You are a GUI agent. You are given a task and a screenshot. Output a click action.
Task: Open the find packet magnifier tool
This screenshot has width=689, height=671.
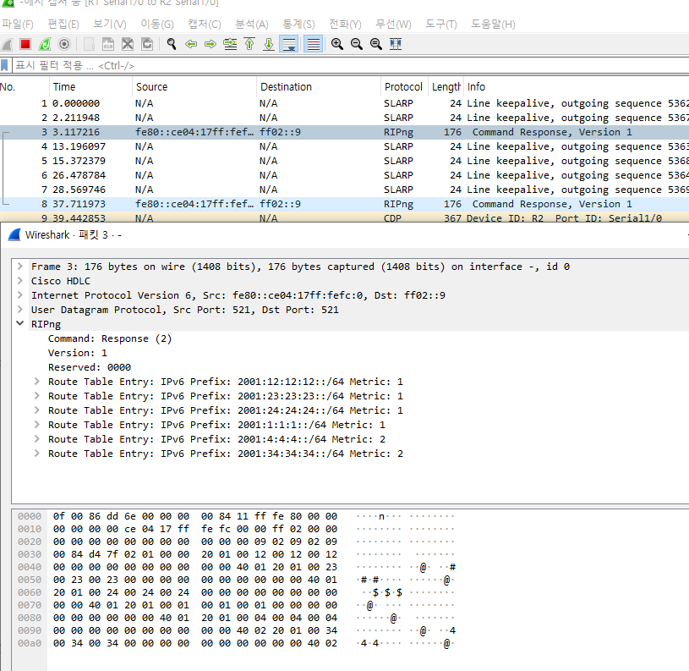click(x=172, y=44)
